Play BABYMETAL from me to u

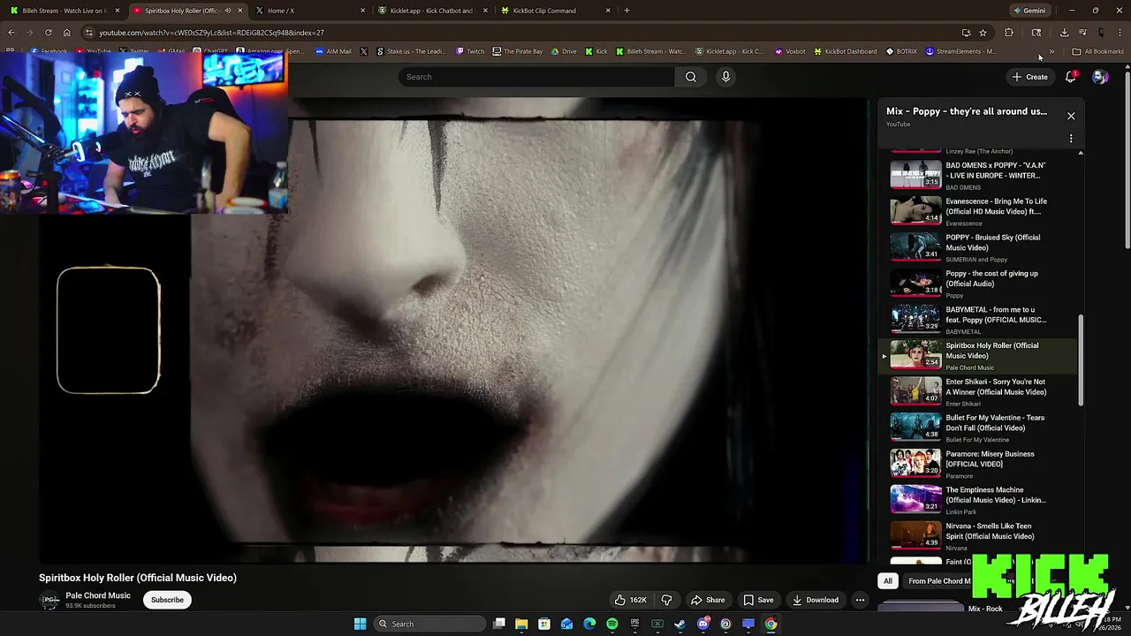pyautogui.click(x=979, y=320)
